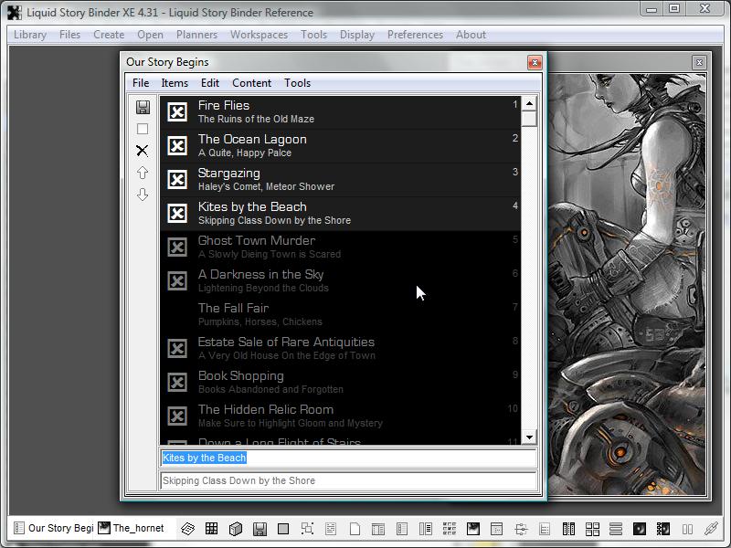Screen dimensions: 731x548
Task: Open the Planners menu in main menu bar
Action: point(196,35)
